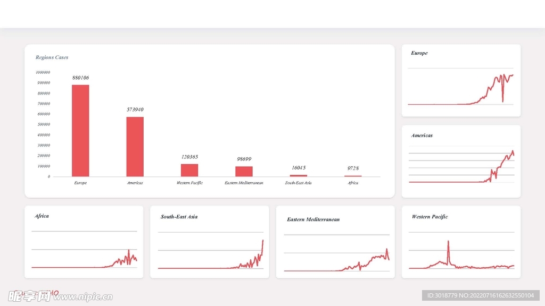Open the Africa line chart card
The height and width of the screenshot is (306, 545).
pos(84,242)
